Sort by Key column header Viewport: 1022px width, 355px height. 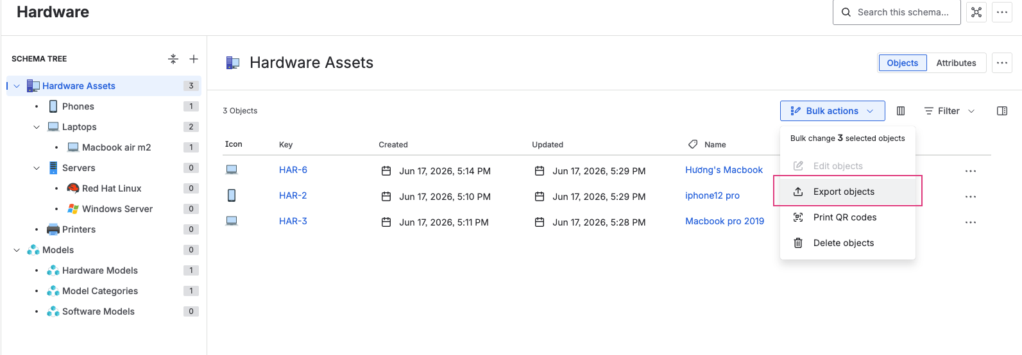click(285, 145)
